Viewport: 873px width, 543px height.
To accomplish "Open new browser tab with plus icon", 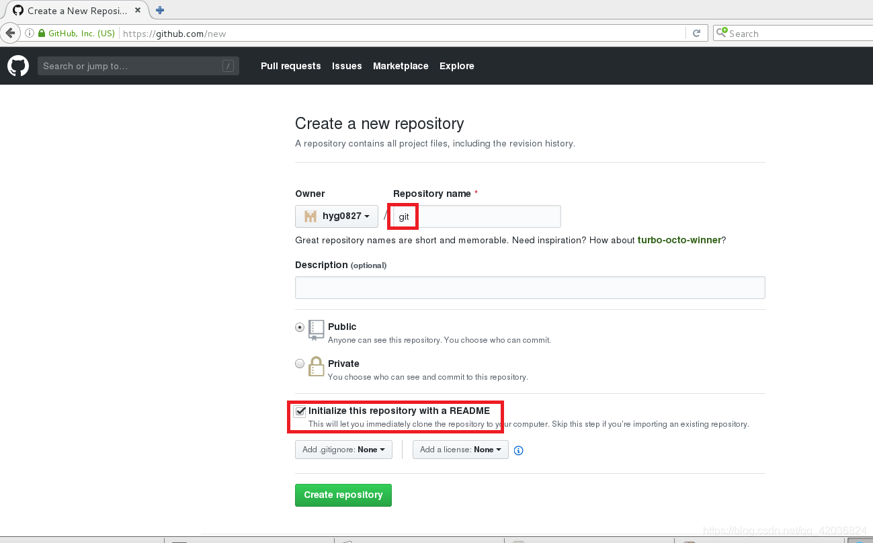I will (x=160, y=10).
